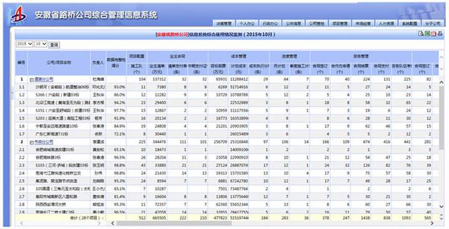Switch to the 个人办公 tab
449x229 pixels.
coord(247,24)
